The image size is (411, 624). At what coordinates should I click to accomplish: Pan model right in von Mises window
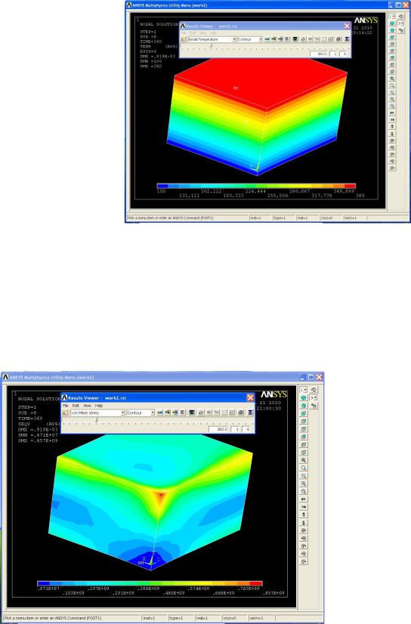(304, 507)
